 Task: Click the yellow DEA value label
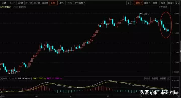[x=38, y=78]
